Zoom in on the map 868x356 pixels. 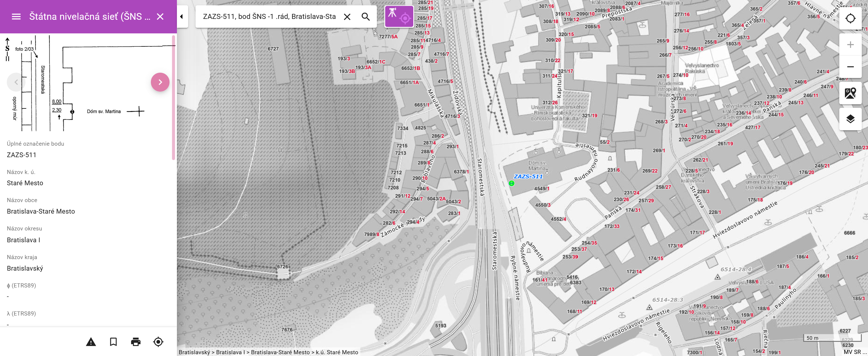click(850, 44)
